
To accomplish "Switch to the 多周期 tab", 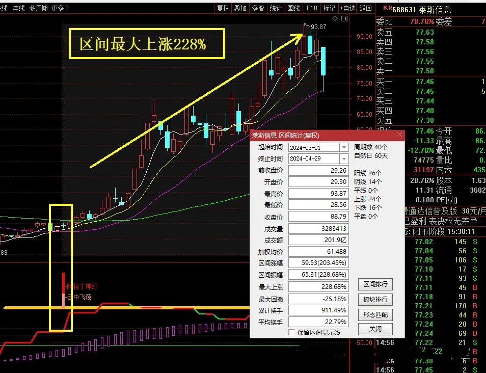I will pyautogui.click(x=39, y=8).
